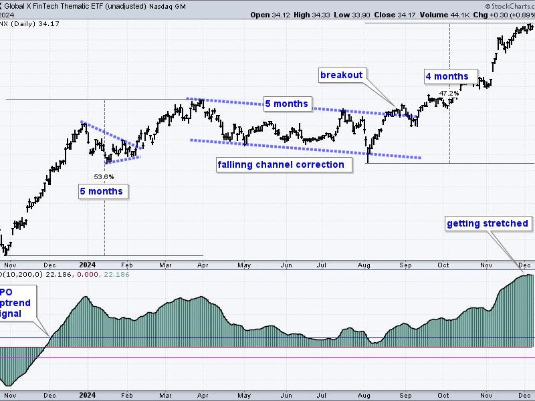The image size is (535, 401).
Task: Click "May" on the bottom indicator date axis
Action: [244, 396]
